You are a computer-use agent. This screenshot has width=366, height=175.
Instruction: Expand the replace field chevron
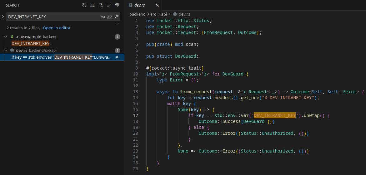(x=3, y=17)
